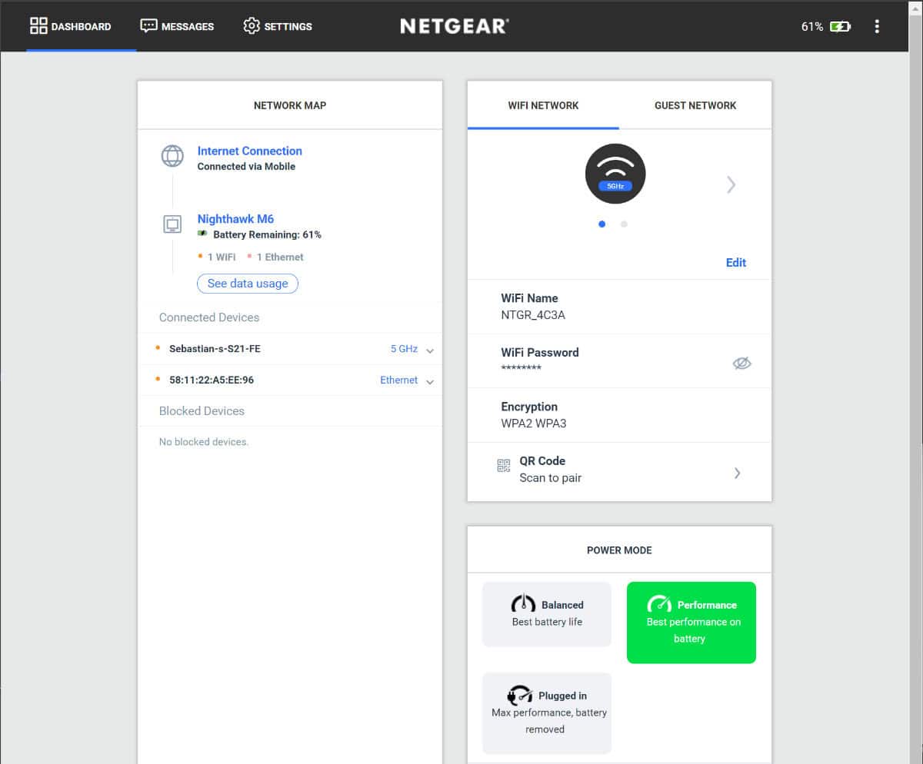Click the NETGEAR logo
The height and width of the screenshot is (764, 923).
[x=455, y=26]
